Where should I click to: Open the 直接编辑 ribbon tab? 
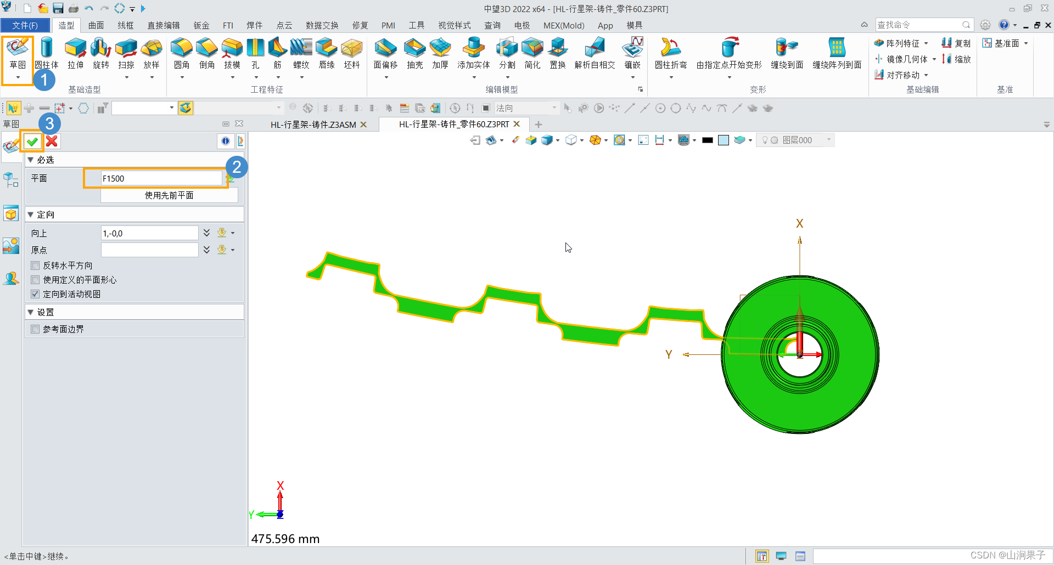[x=164, y=25]
